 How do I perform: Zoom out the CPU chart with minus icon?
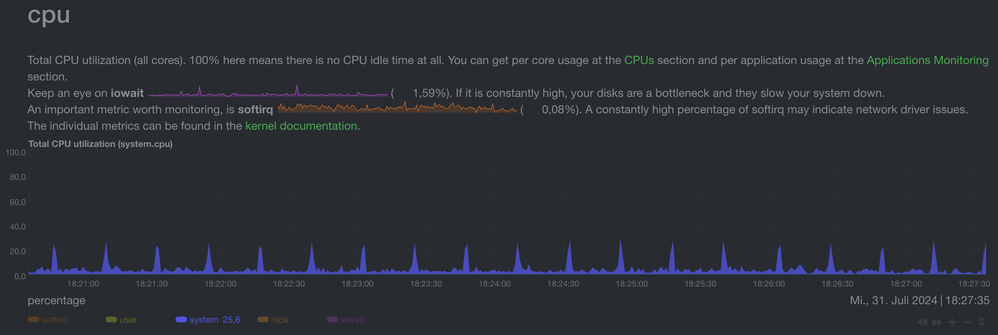pos(967,322)
